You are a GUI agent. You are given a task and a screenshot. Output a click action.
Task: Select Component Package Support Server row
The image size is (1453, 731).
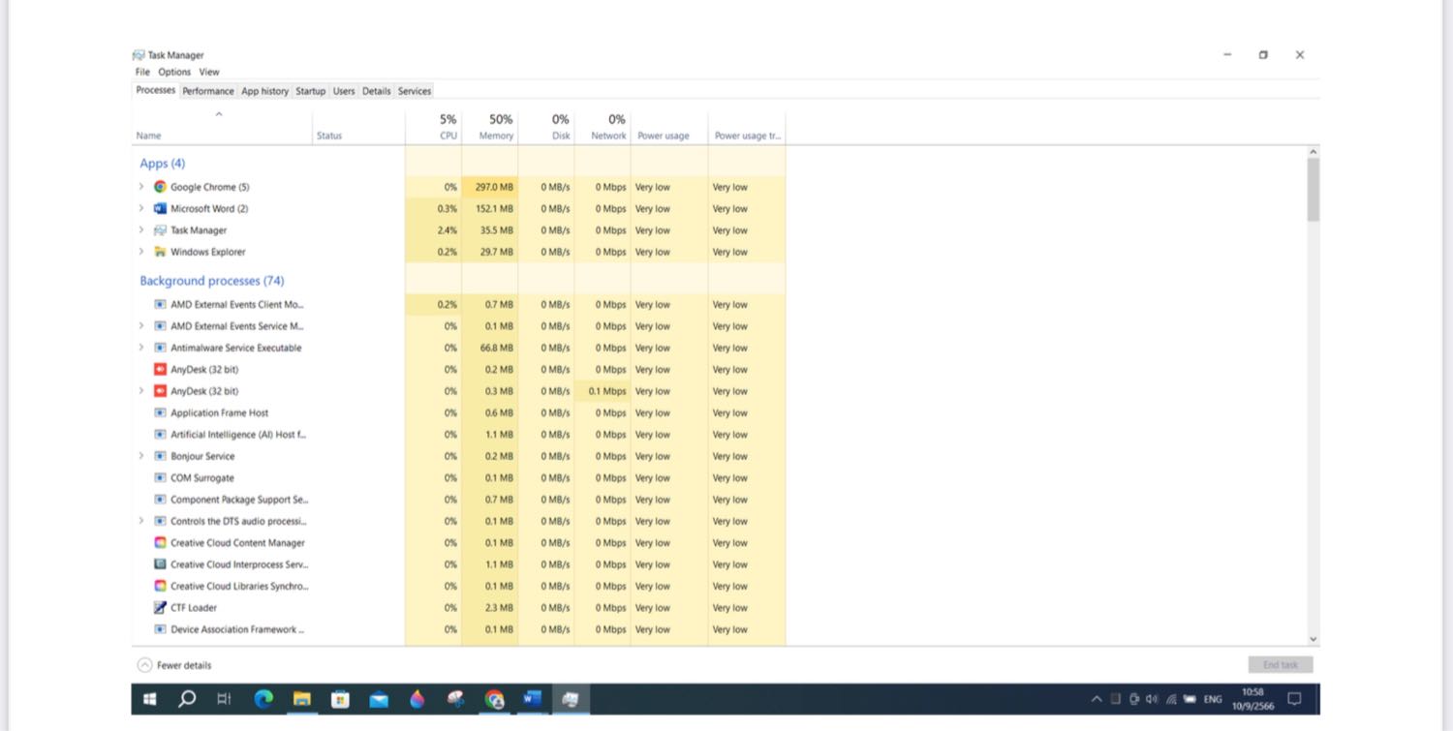point(458,500)
